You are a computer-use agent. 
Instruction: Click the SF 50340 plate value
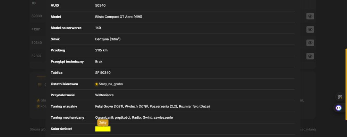pos(103,72)
